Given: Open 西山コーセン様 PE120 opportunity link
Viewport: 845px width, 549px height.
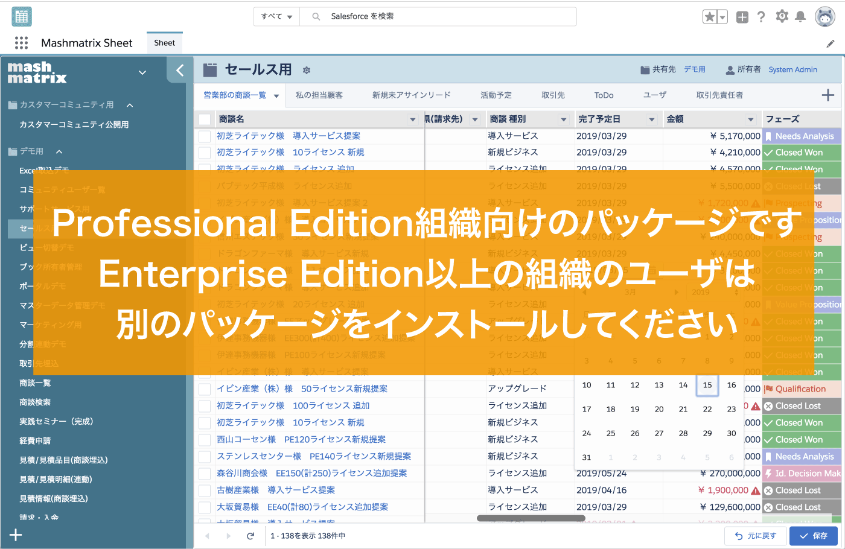Looking at the screenshot, I should [x=301, y=439].
